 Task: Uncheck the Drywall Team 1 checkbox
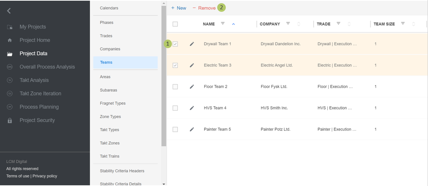pos(175,44)
